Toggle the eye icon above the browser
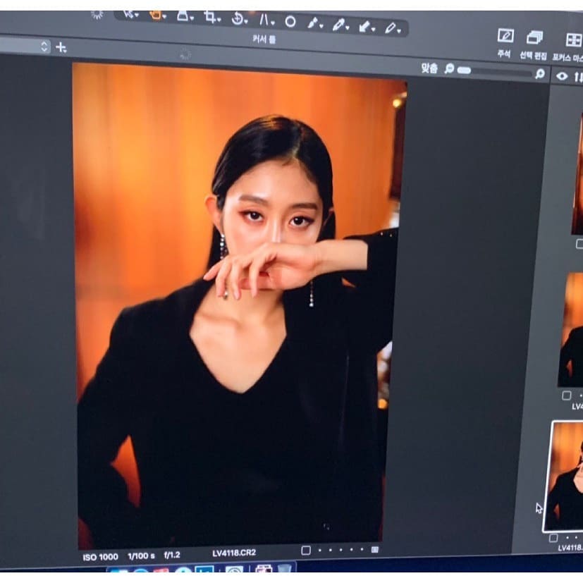 pyautogui.click(x=562, y=76)
